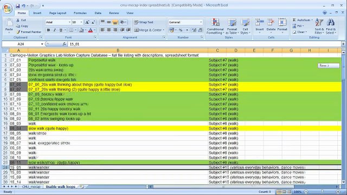Open the Formulas tab
Screen dimensions: 347x195
pyautogui.click(x=80, y=13)
